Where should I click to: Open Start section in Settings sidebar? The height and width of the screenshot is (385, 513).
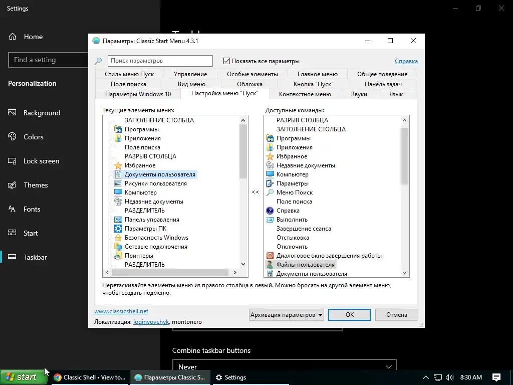31,233
